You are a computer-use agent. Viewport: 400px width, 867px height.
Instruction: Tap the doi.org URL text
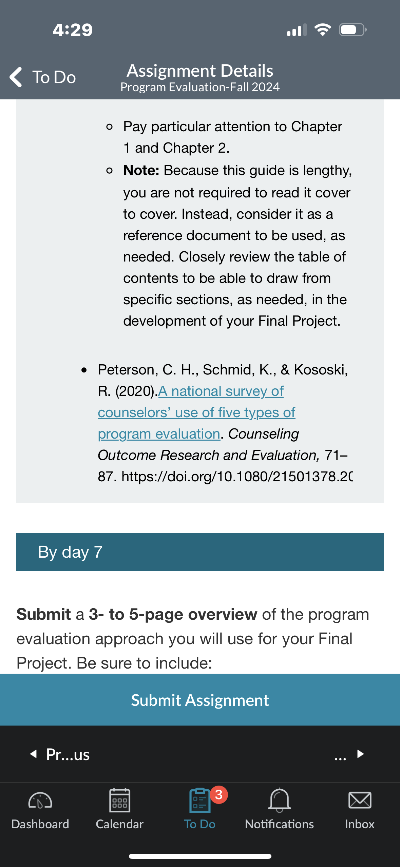click(237, 477)
